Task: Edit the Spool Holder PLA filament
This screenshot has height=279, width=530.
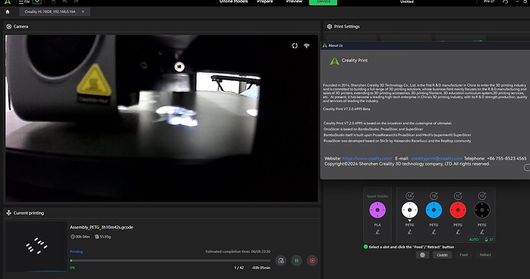Action: coord(378,232)
